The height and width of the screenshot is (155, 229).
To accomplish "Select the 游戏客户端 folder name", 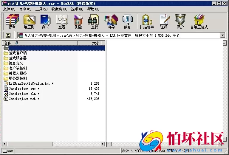I will coord(18,53).
